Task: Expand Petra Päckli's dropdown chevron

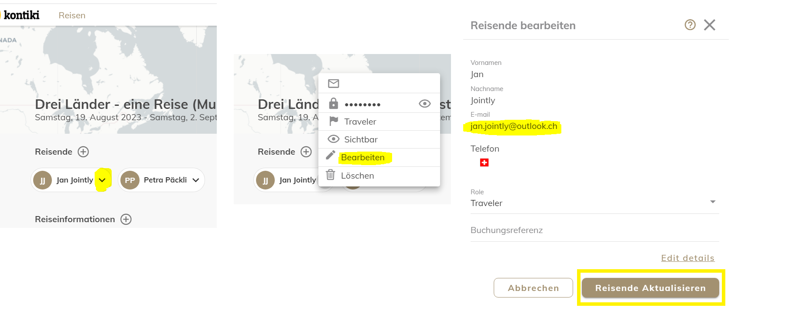Action: [x=196, y=180]
